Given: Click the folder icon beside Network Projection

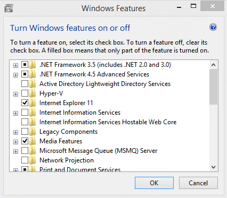Looking at the screenshot, I should (x=33, y=160).
